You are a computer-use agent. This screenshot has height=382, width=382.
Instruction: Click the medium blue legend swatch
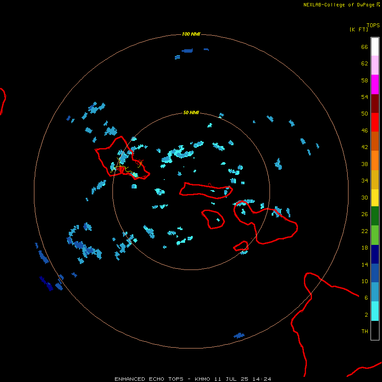click(375, 273)
